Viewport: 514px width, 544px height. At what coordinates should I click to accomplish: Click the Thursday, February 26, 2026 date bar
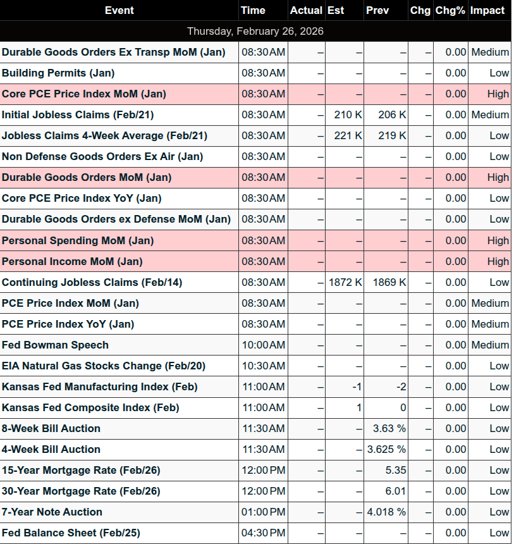[255, 31]
